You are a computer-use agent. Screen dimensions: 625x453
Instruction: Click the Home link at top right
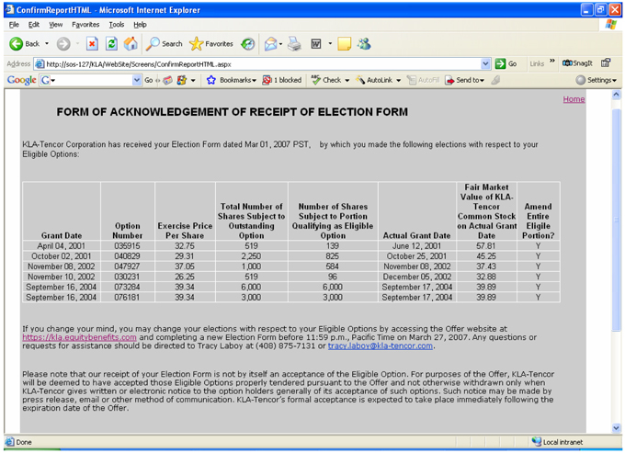point(574,99)
